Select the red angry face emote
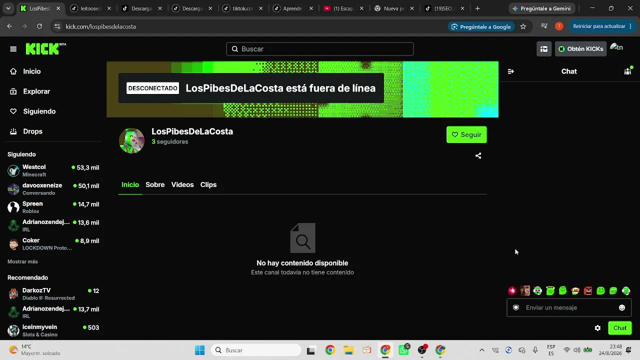The image size is (640, 360). tap(588, 290)
